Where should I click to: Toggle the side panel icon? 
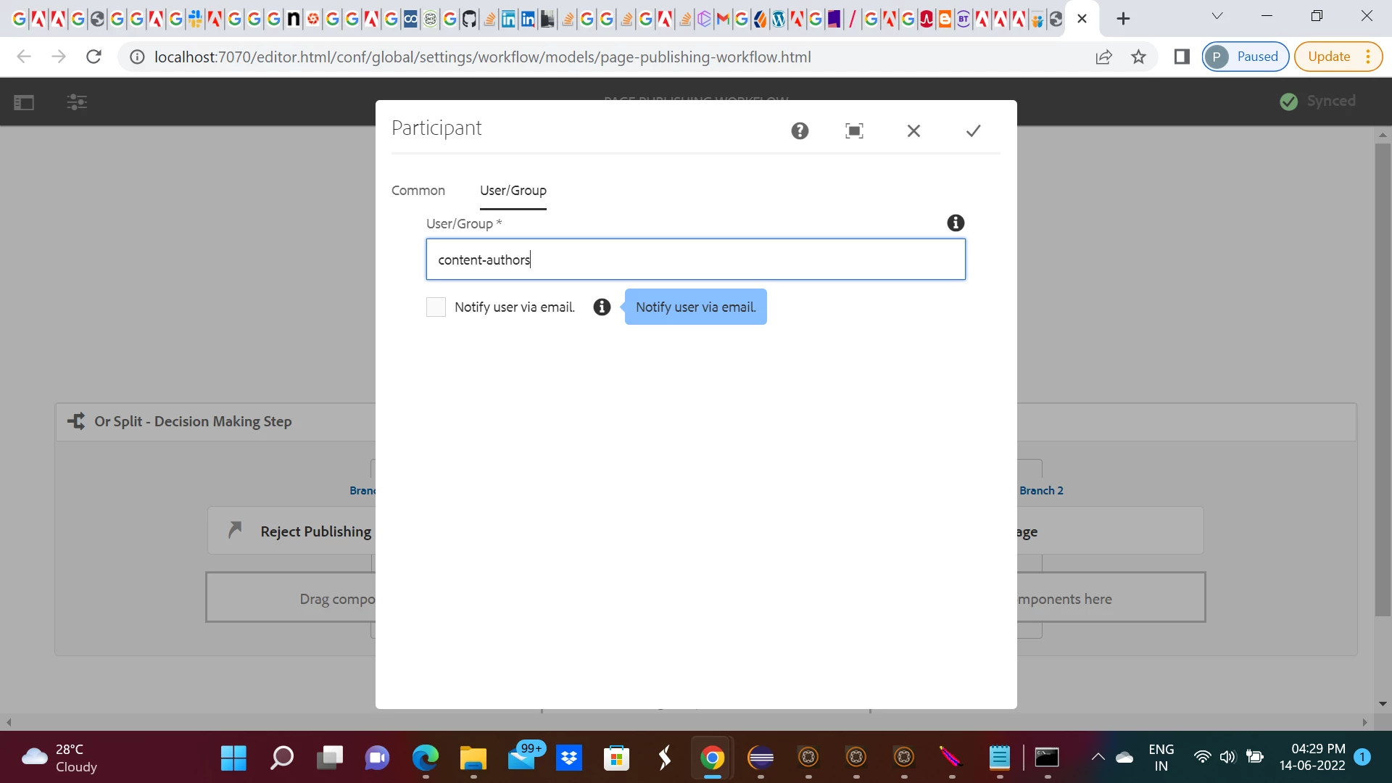[x=24, y=102]
